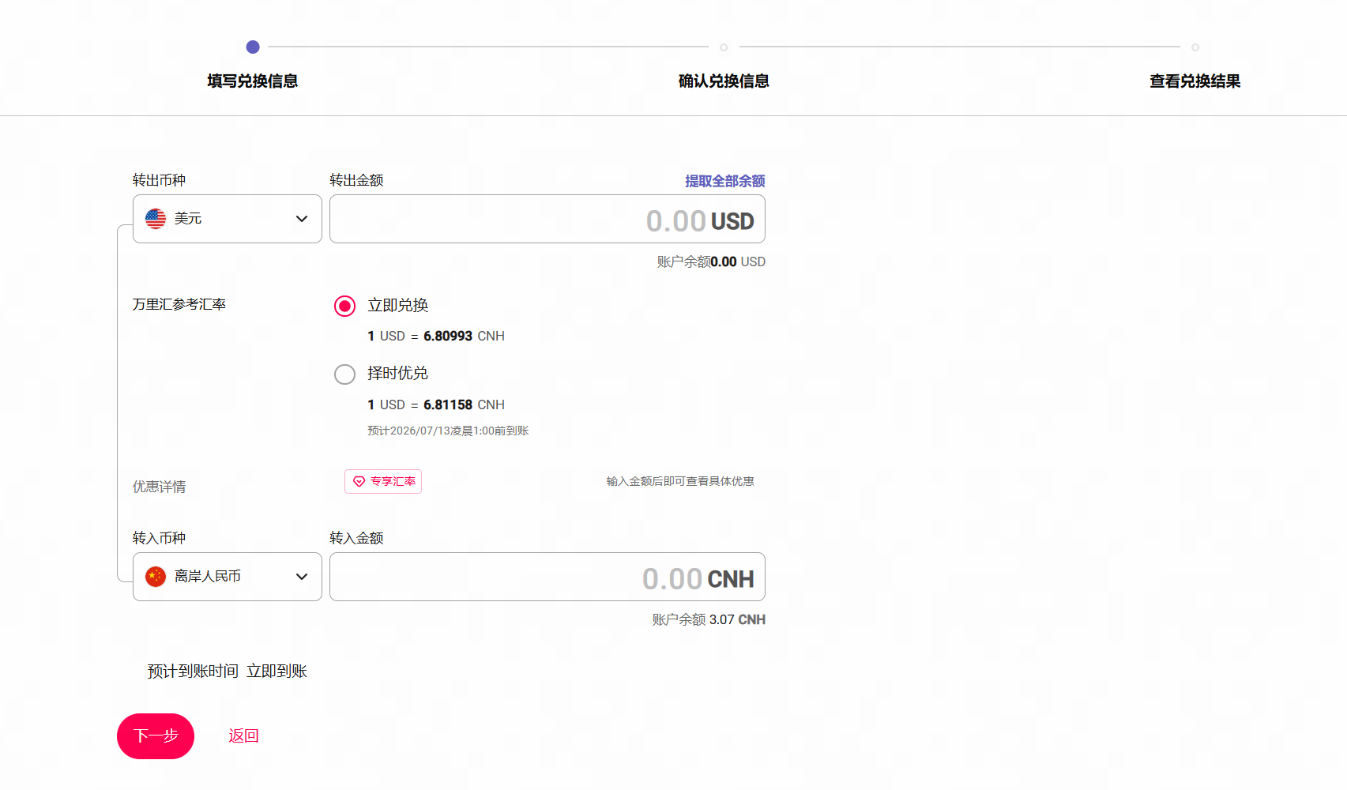1347x790 pixels.
Task: Go to the 确认兑换信息 step
Action: click(724, 81)
